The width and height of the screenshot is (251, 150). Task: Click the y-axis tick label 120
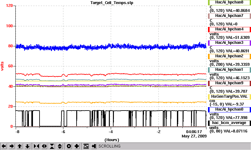(9, 6)
